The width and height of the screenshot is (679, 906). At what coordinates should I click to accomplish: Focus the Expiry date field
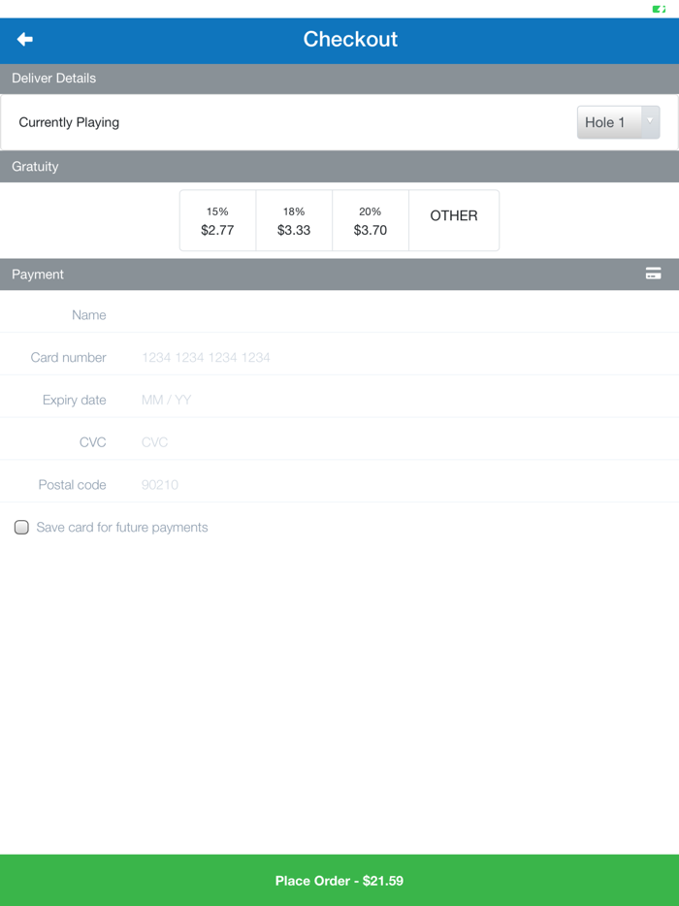pos(404,400)
